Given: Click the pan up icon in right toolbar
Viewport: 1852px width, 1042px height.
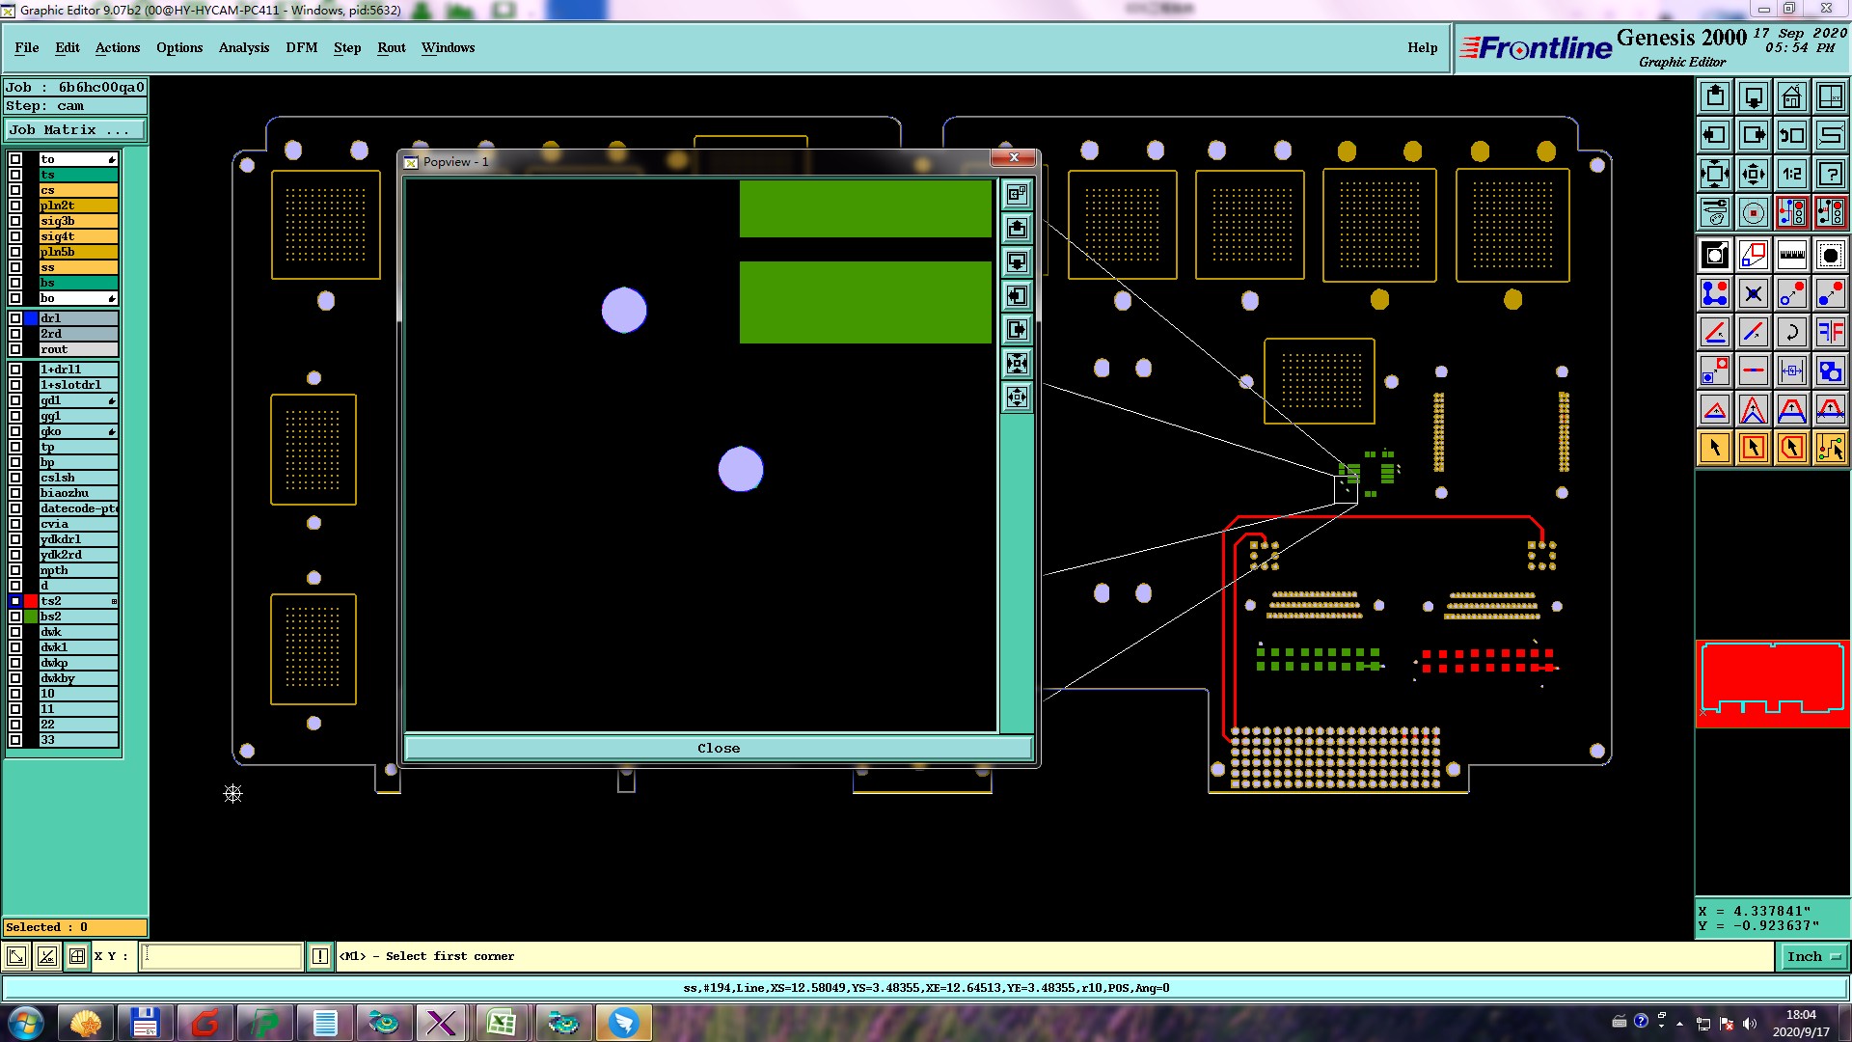Looking at the screenshot, I should [1715, 96].
